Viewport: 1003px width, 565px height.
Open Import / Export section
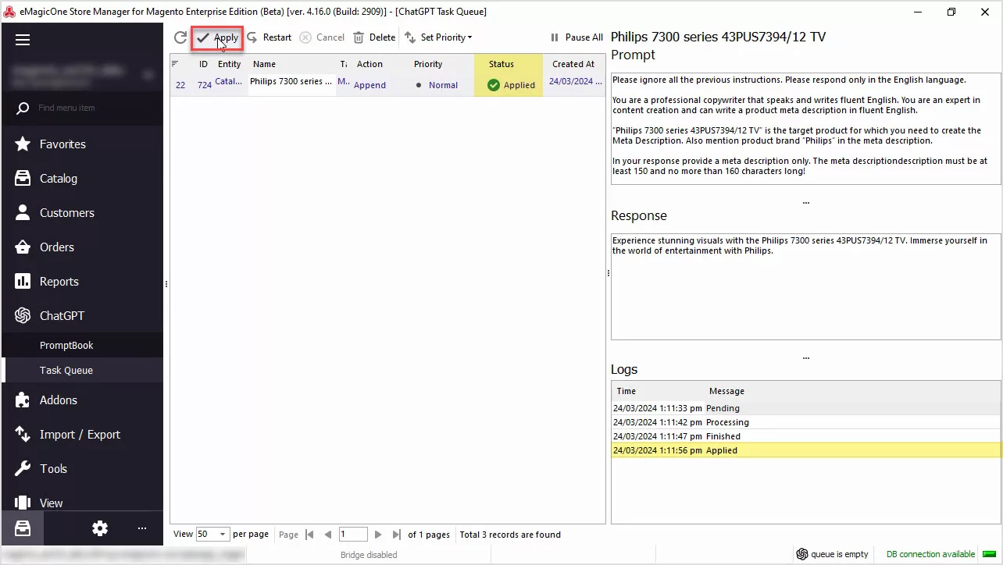pyautogui.click(x=82, y=435)
